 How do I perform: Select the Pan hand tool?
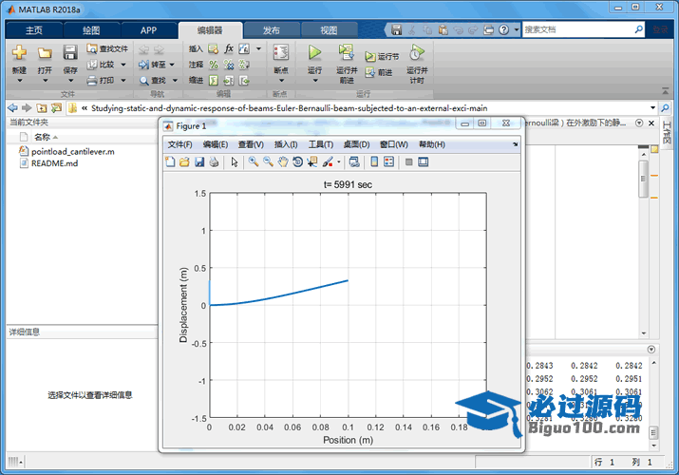click(283, 161)
